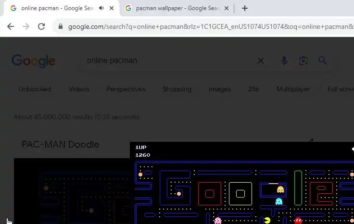The image size is (354, 224).
Task: Open the Perspectives filter
Action: click(126, 89)
